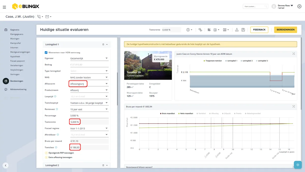Viewport: 305px width, 172px height.
Task: Open Berekeningen section in sidebar
Action: pyautogui.click(x=17, y=81)
